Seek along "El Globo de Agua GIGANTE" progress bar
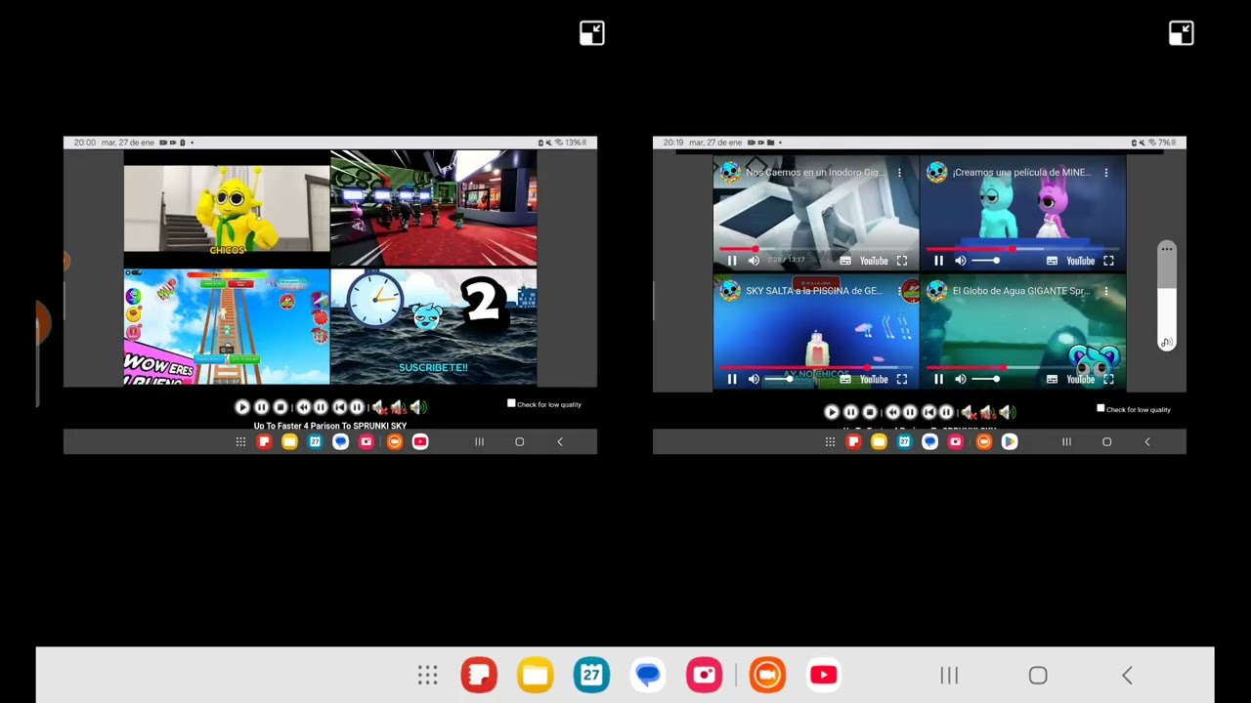Screen dimensions: 1251x703 click(x=1022, y=368)
